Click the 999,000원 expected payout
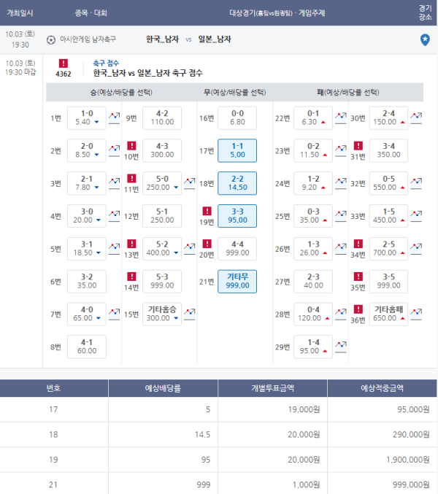The width and height of the screenshot is (438, 494). pos(411,485)
